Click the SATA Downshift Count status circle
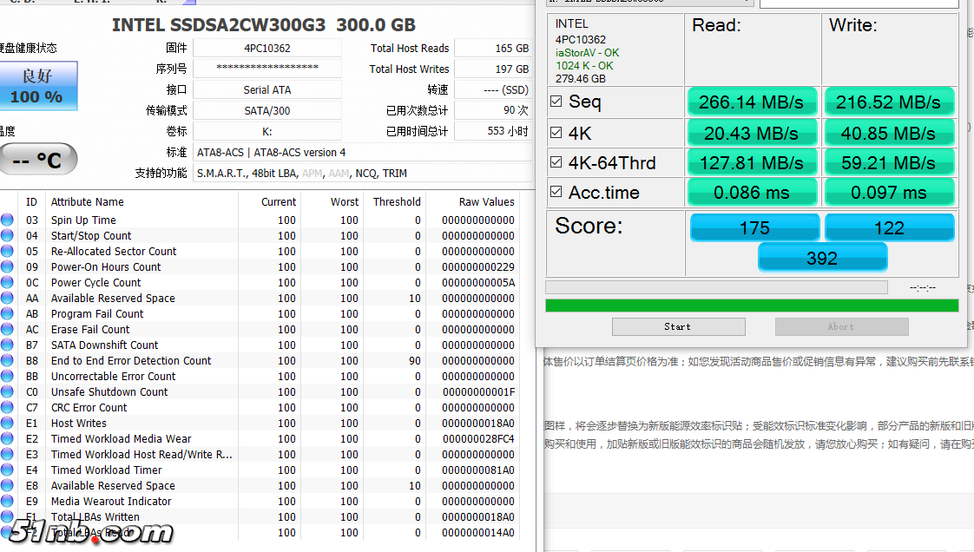 coord(7,345)
